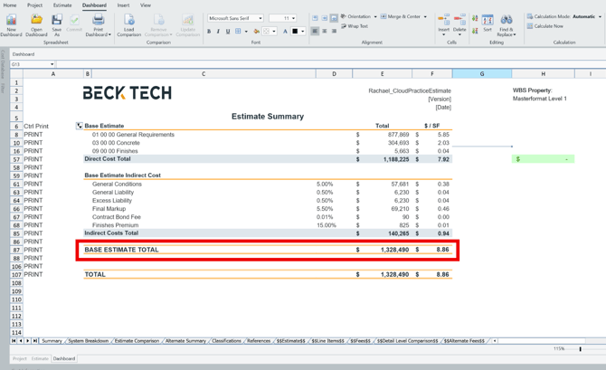
Task: Switch to the Alternate Summary sheet tab
Action: (x=185, y=341)
